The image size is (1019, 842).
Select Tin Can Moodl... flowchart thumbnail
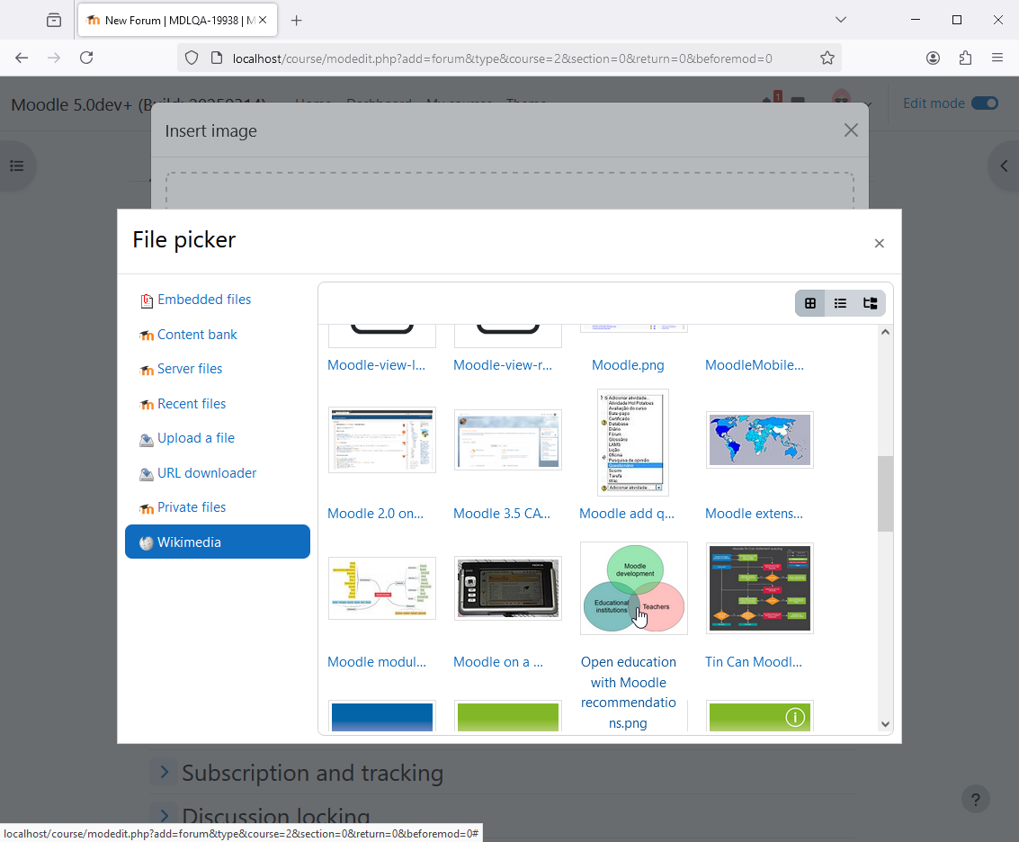[759, 588]
